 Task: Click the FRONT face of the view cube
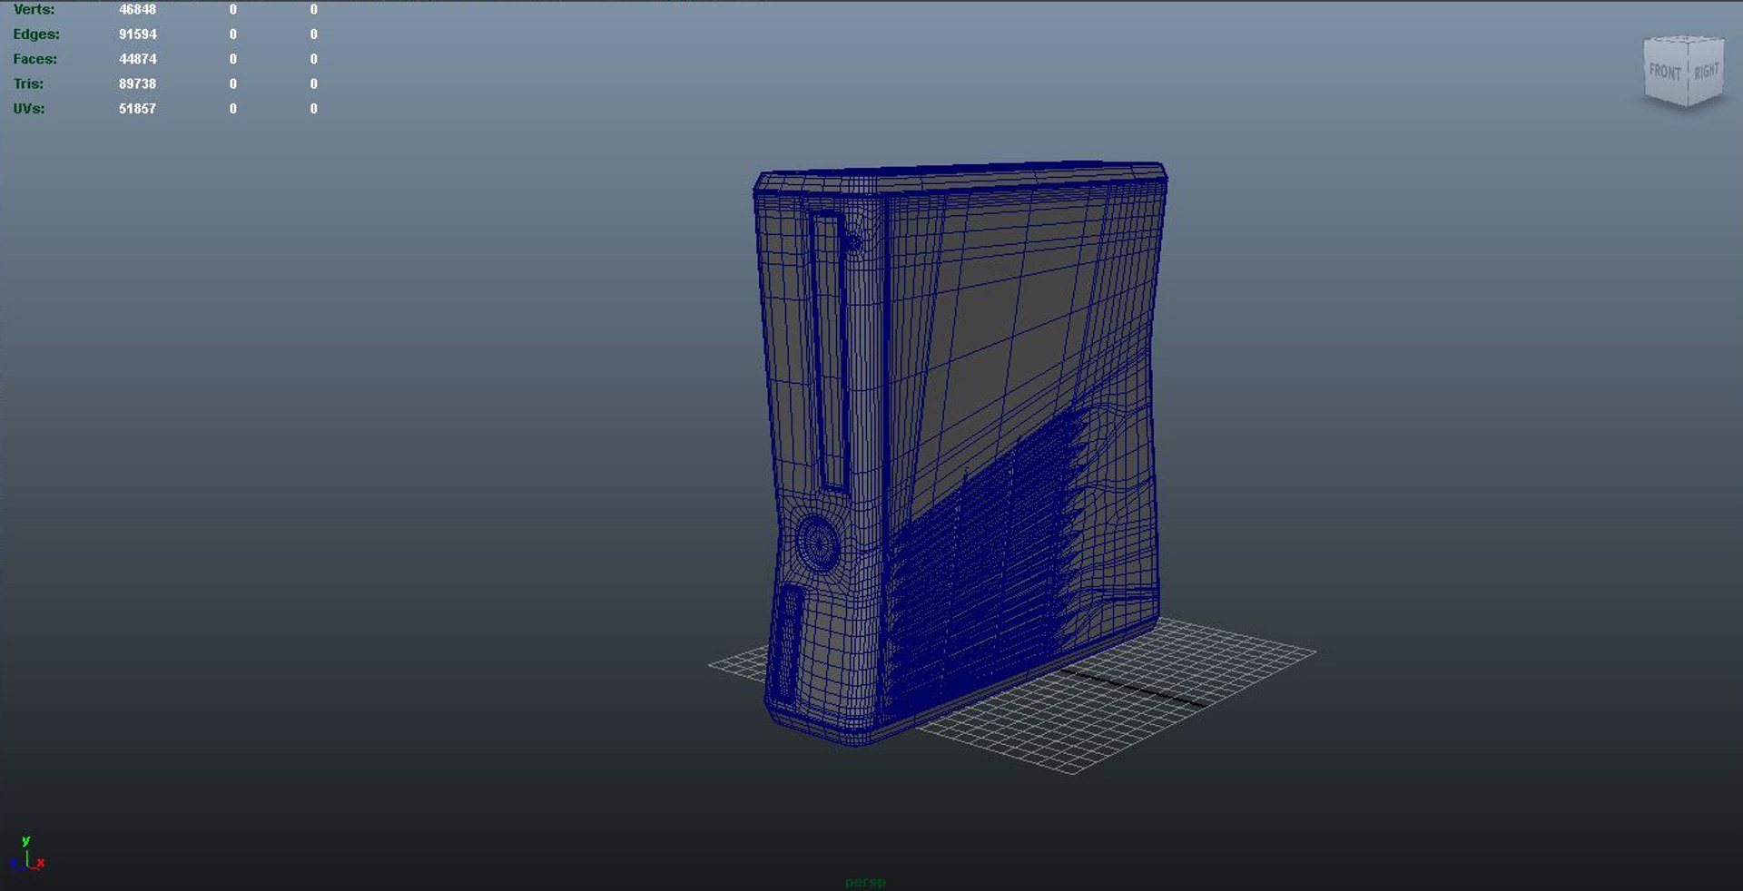click(1665, 73)
